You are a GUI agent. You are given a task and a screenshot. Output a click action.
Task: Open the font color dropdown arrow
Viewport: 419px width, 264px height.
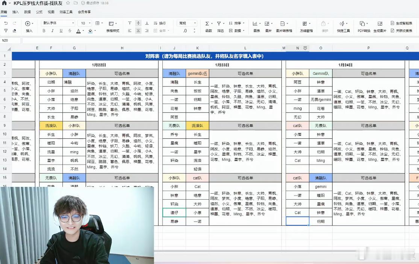83,31
